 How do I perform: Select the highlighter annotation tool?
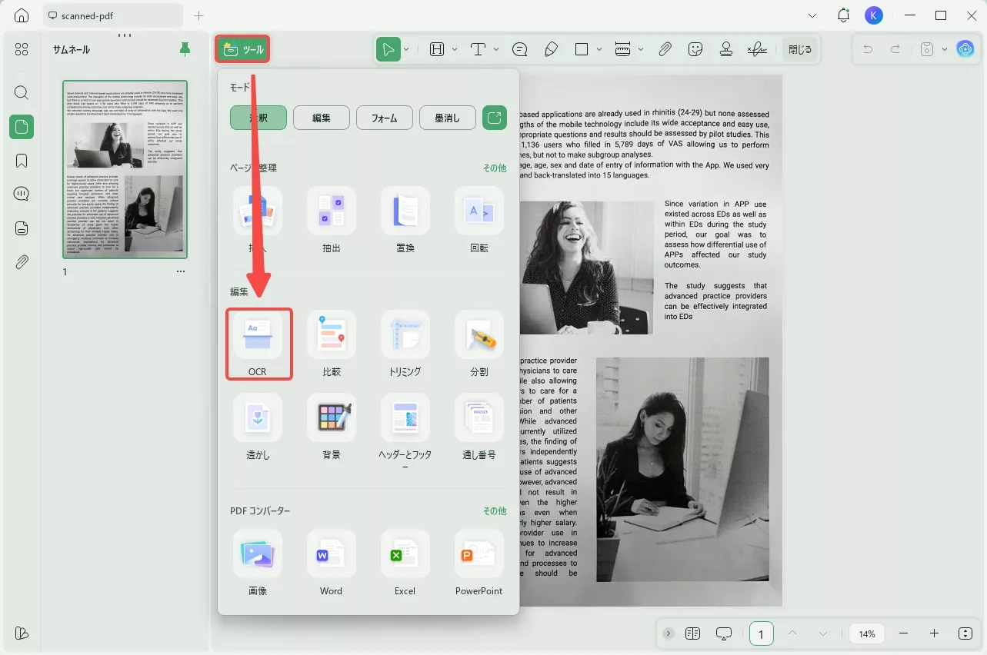551,48
